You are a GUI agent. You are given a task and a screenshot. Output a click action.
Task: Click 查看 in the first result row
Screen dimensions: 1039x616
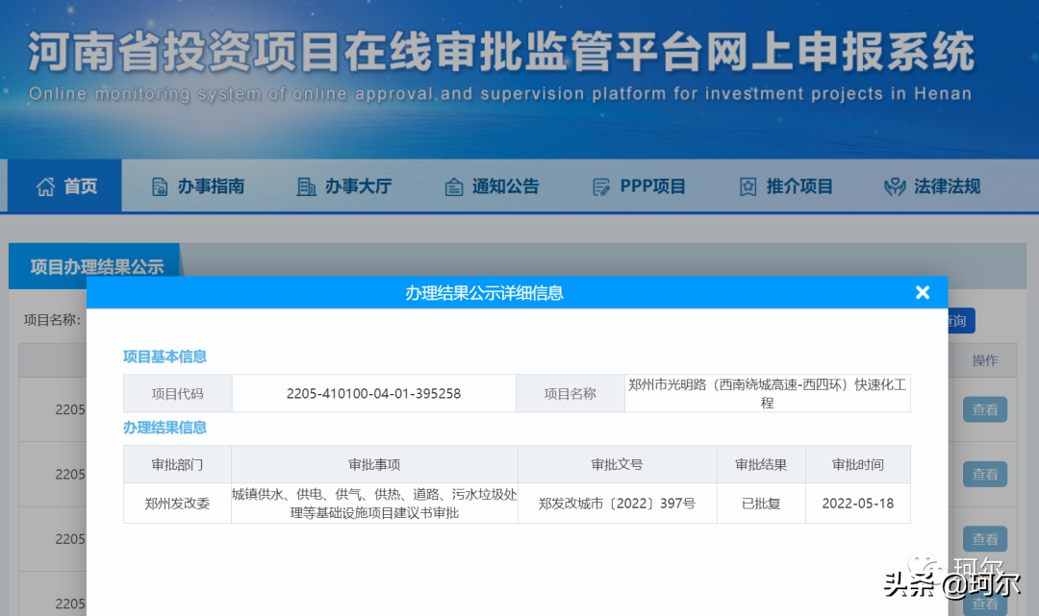coord(985,409)
